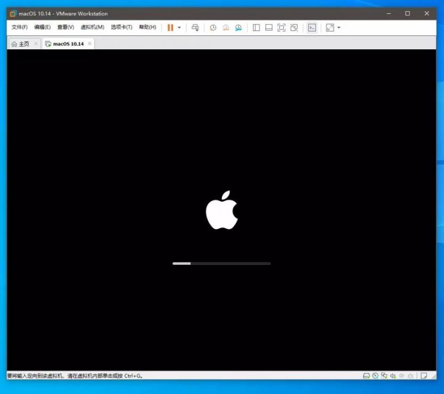
Task: Open the 编辑(E) menu
Action: 43,27
